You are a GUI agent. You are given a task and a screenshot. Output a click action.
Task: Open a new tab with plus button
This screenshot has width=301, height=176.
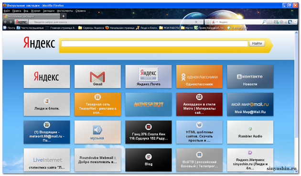pos(64,16)
